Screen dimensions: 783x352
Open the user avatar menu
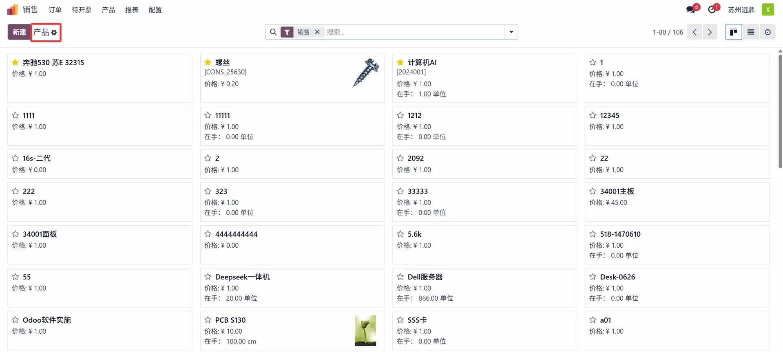click(x=768, y=9)
